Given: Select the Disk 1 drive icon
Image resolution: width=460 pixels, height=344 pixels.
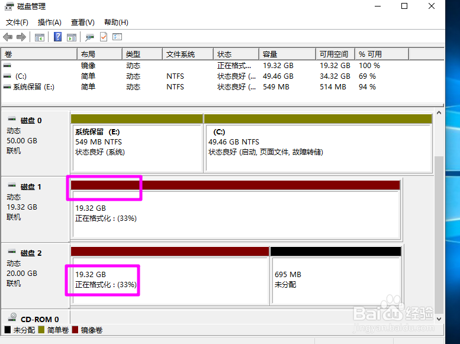Looking at the screenshot, I should [x=12, y=185].
